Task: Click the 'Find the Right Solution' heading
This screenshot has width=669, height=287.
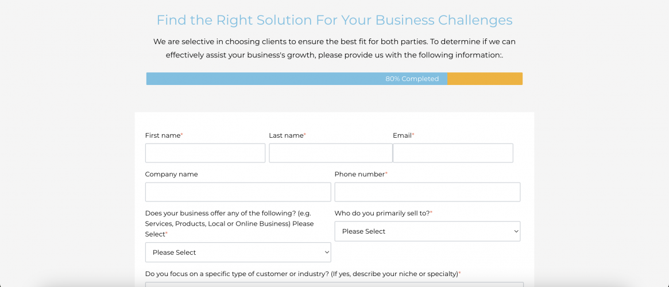Action: (x=334, y=20)
